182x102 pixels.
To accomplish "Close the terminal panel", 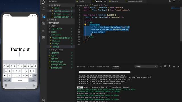I will 178,66.
